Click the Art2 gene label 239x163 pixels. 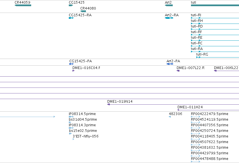pyautogui.click(x=168, y=3)
